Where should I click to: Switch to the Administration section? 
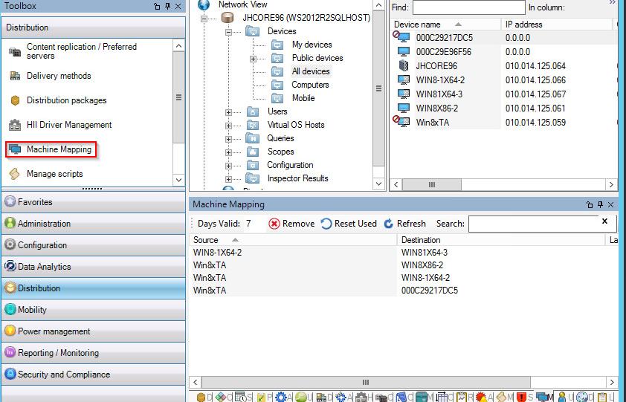point(44,224)
